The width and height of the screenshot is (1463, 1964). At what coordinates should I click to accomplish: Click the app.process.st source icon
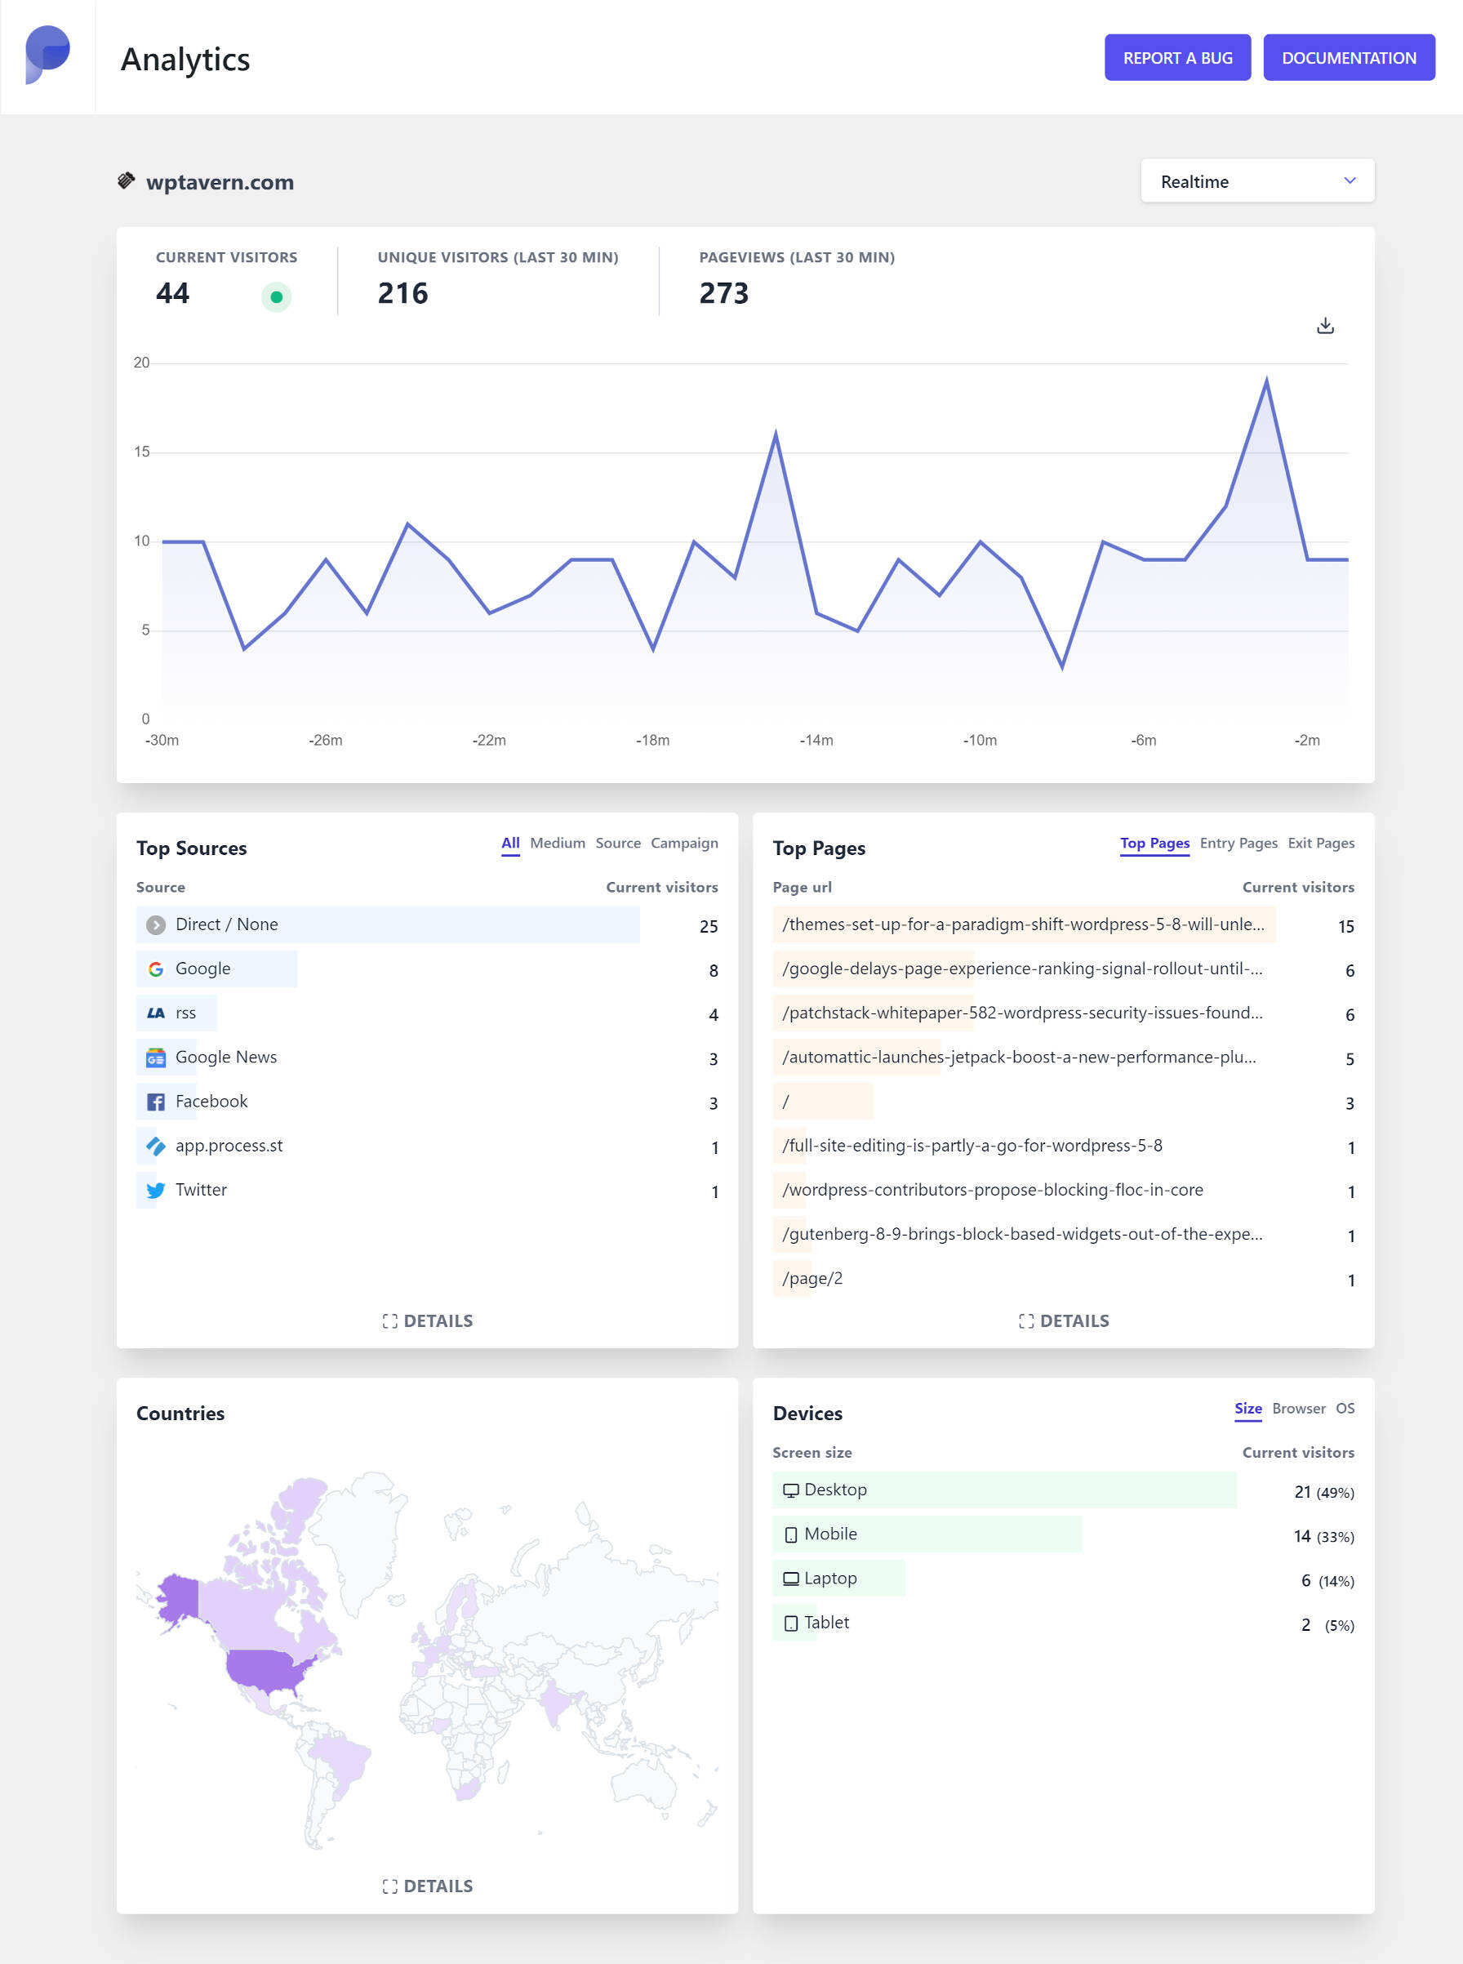(156, 1147)
